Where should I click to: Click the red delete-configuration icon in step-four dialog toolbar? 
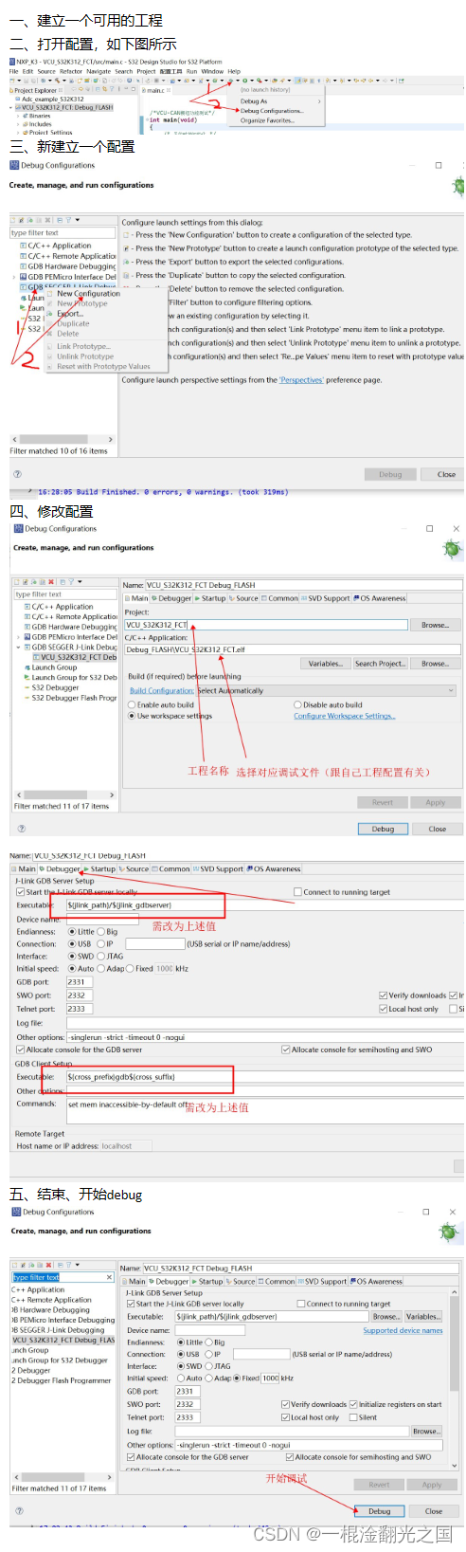pyautogui.click(x=51, y=581)
